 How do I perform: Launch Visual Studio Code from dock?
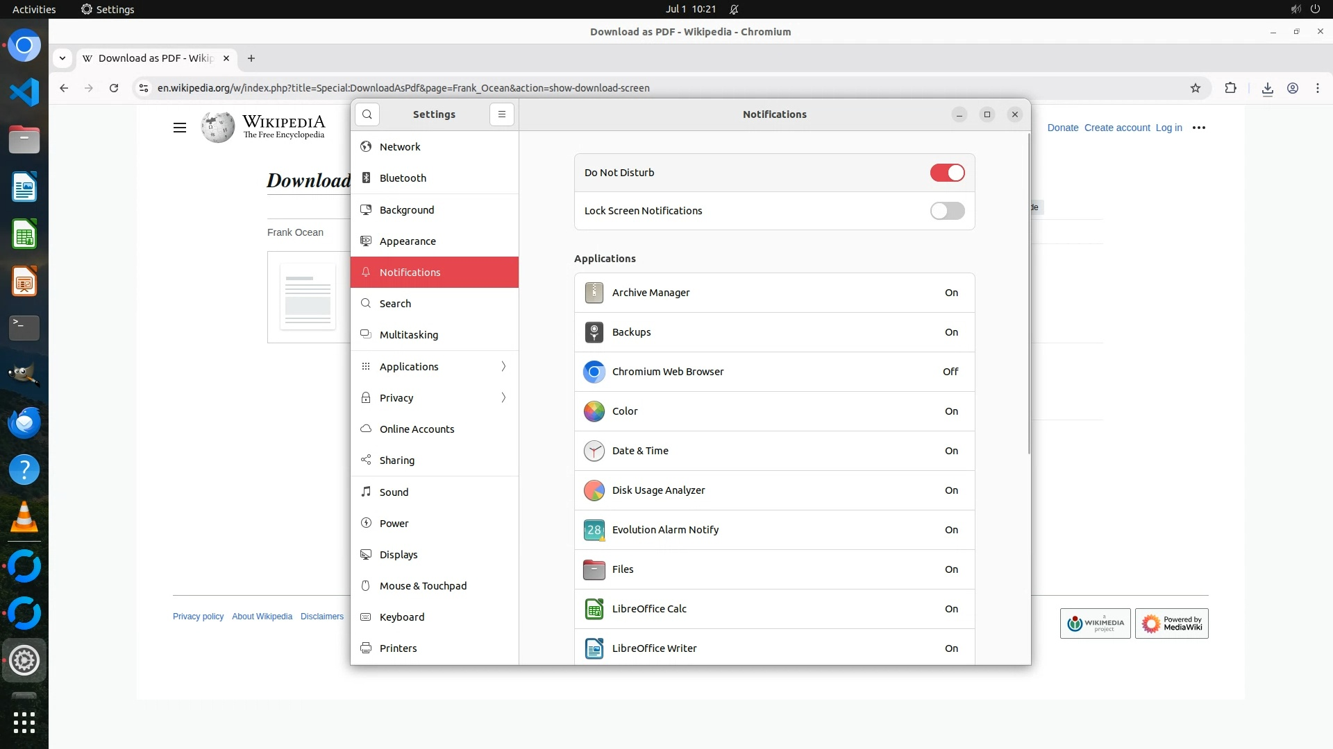pyautogui.click(x=24, y=92)
